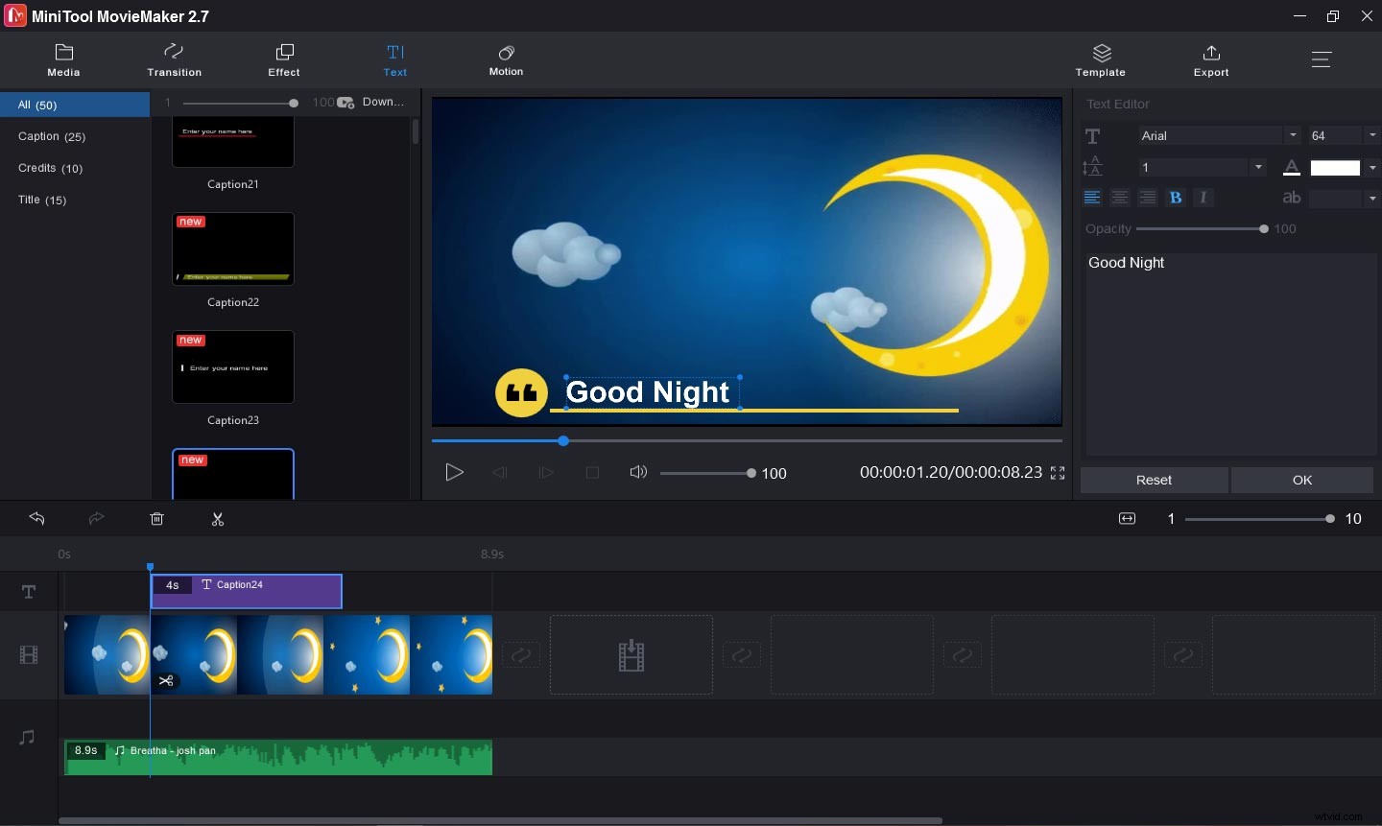
Task: Click the Reset button
Action: 1154,480
